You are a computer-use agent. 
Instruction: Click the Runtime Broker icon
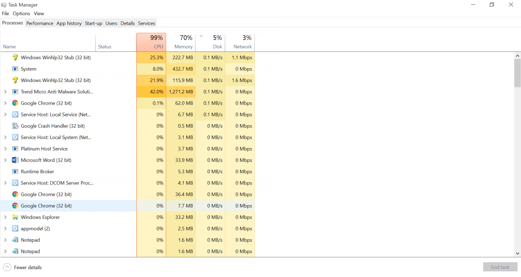[x=15, y=171]
